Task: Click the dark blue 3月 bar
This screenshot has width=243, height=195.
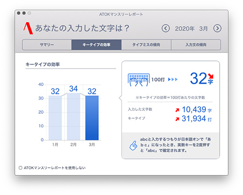Action: (x=92, y=118)
